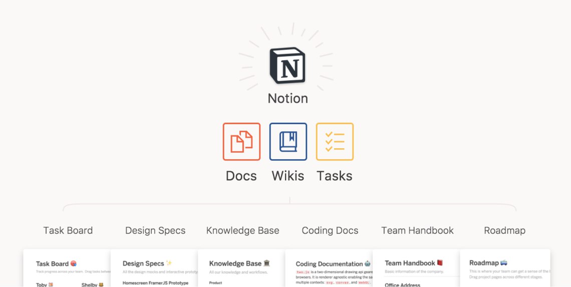Click "Drag project pages across different stages." text
This screenshot has width=571, height=287.
coord(506,277)
